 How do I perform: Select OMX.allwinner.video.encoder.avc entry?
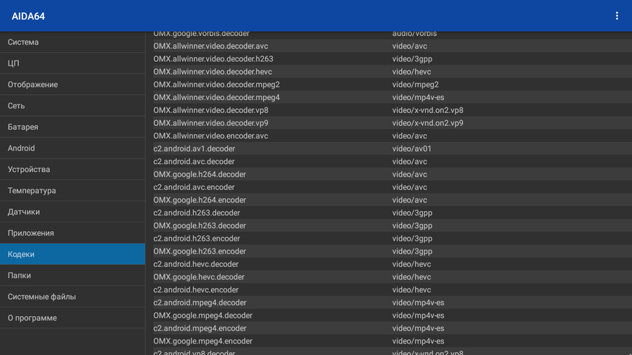393,136
